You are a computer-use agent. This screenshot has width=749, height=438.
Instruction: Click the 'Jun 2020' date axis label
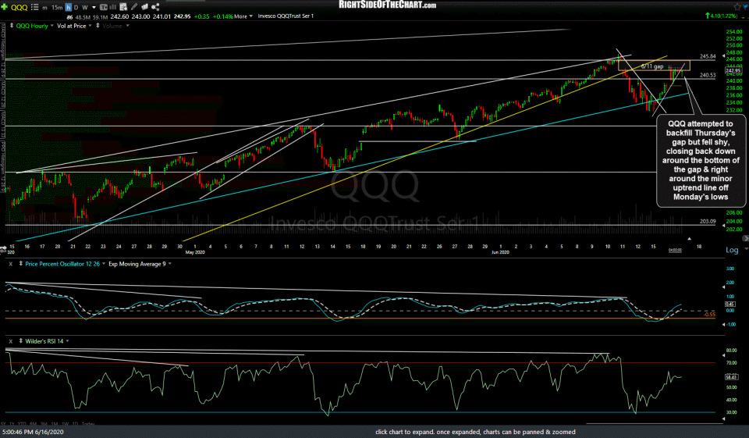tap(500, 252)
